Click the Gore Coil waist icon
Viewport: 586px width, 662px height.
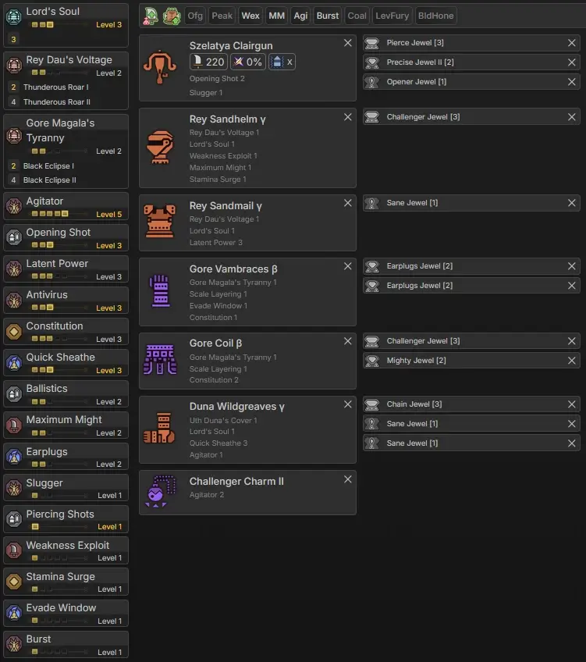pyautogui.click(x=160, y=360)
